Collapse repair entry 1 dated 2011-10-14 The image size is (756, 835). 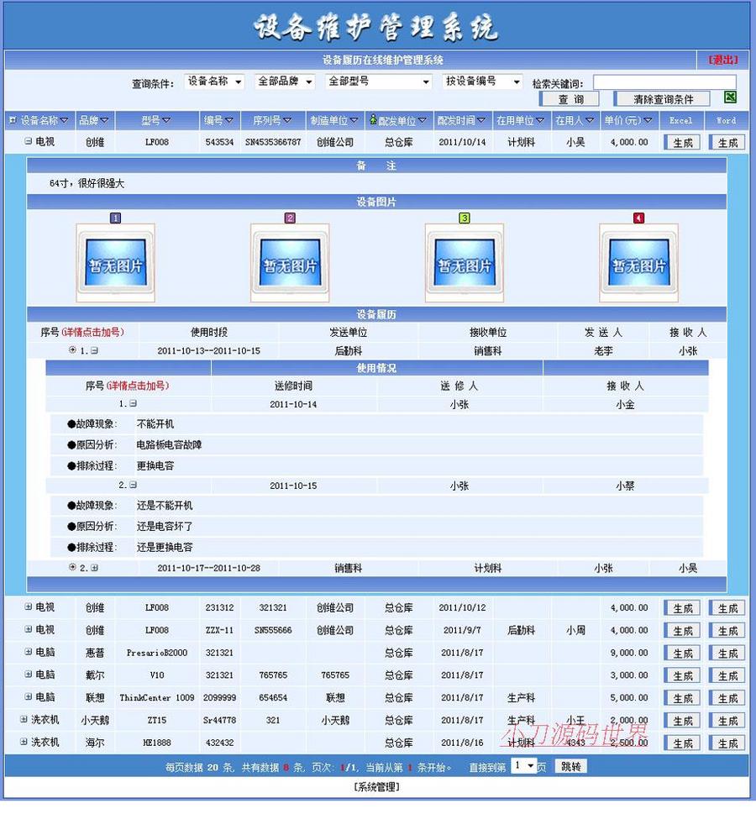(133, 404)
